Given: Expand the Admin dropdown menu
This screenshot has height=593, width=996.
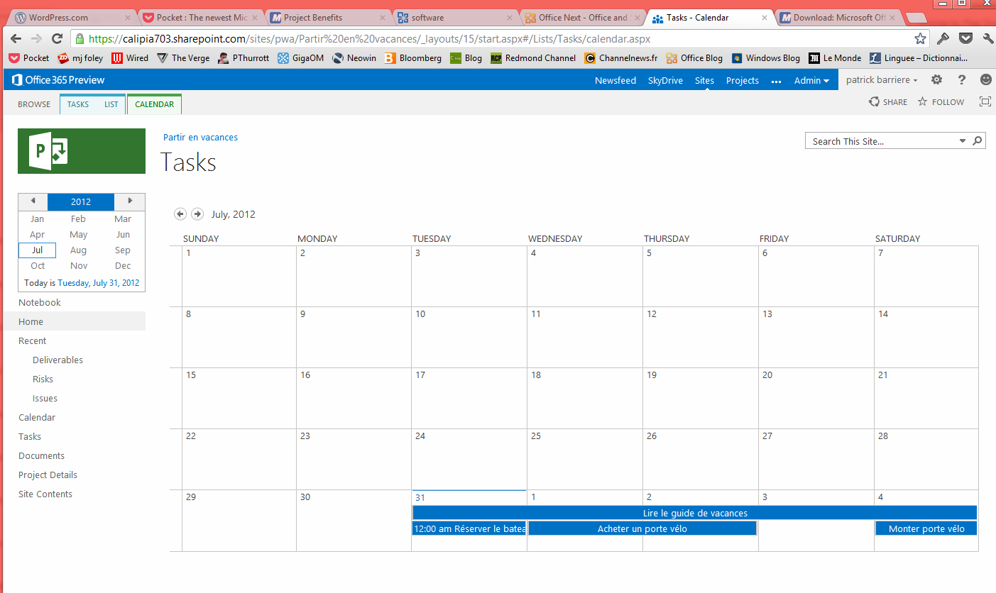Looking at the screenshot, I should pyautogui.click(x=811, y=80).
